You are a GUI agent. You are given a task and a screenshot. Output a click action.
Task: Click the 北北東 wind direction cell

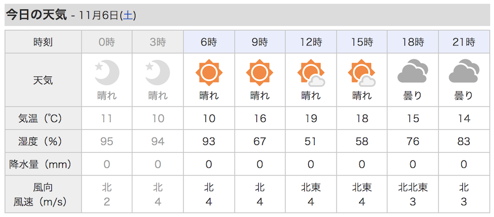click(413, 188)
